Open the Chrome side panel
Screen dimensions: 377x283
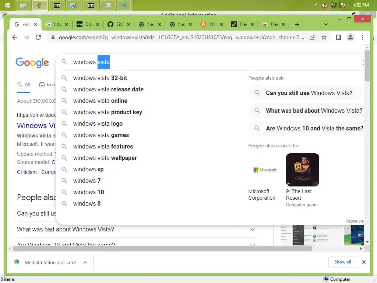[x=339, y=37]
